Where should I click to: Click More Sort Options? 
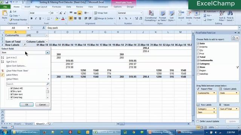coord(16,66)
